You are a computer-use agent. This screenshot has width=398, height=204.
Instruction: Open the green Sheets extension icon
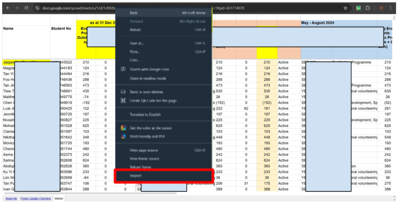click(359, 8)
